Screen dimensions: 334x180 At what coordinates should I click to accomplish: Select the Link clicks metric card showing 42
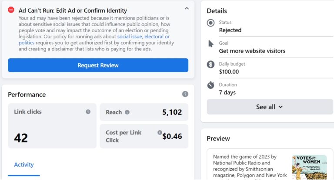(x=52, y=126)
